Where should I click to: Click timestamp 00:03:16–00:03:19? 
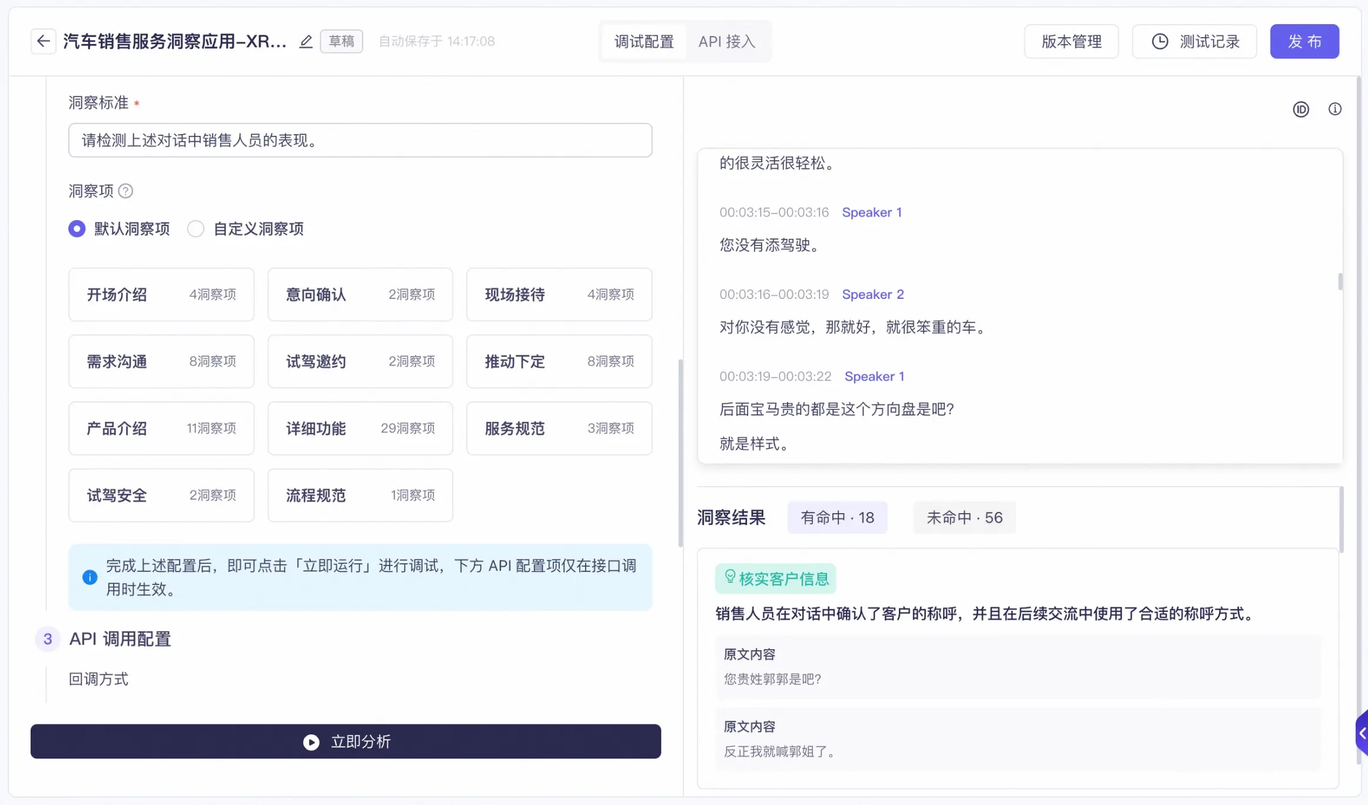pyautogui.click(x=774, y=294)
